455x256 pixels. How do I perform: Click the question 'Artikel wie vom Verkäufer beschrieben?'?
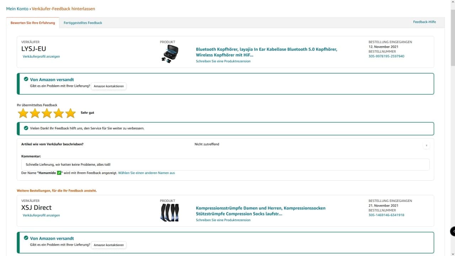[53, 144]
